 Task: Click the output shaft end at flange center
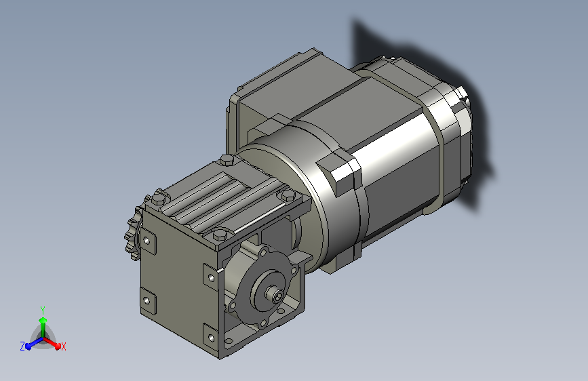(x=277, y=297)
